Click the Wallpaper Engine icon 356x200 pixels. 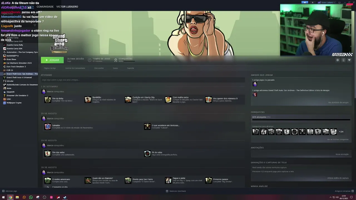pos(4,103)
